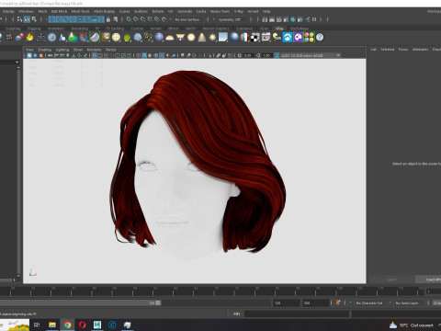441x331 pixels.
Task: Click the dark blue sphere shelf icon
Action: (x=159, y=38)
